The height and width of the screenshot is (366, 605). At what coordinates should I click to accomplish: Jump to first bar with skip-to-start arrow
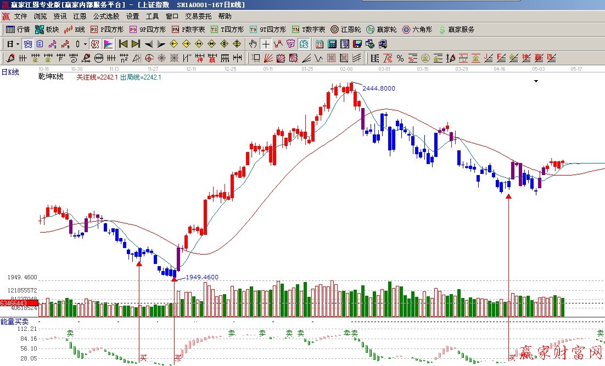click(123, 44)
